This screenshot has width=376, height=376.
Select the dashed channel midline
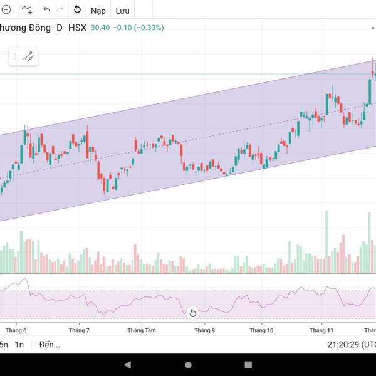(187, 141)
